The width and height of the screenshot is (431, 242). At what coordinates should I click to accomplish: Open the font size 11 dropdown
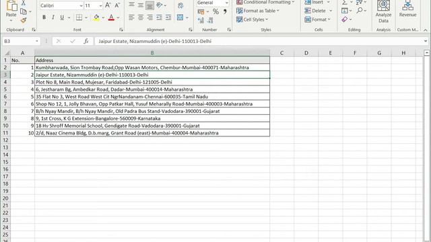click(100, 5)
